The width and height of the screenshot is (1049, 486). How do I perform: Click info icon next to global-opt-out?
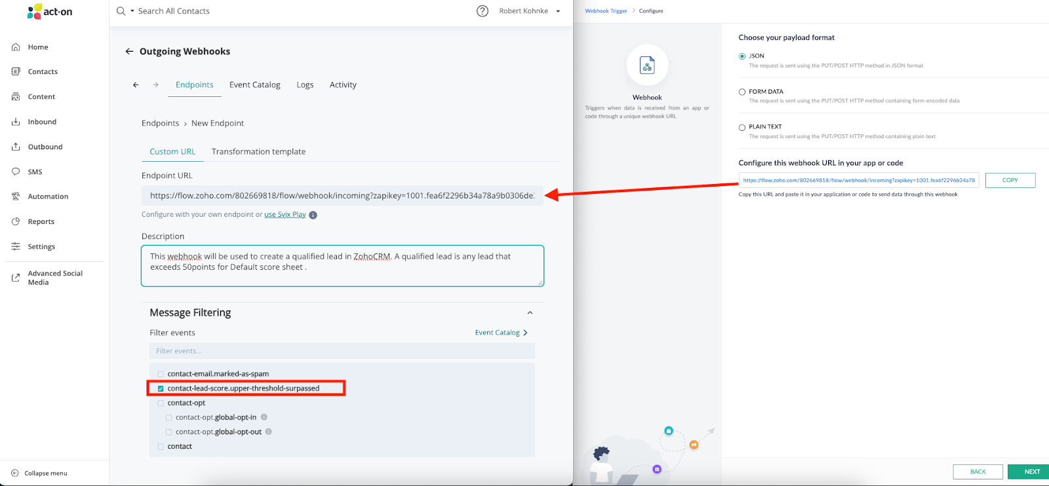[269, 432]
